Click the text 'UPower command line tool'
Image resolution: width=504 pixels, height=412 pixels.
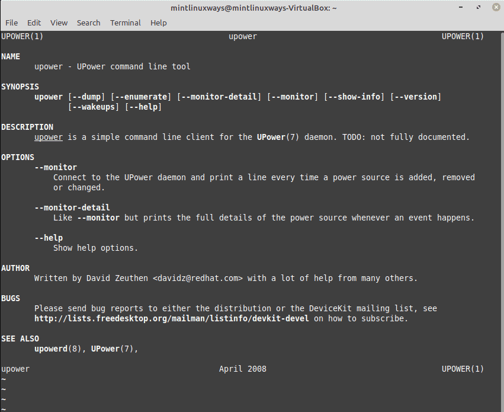(x=133, y=66)
